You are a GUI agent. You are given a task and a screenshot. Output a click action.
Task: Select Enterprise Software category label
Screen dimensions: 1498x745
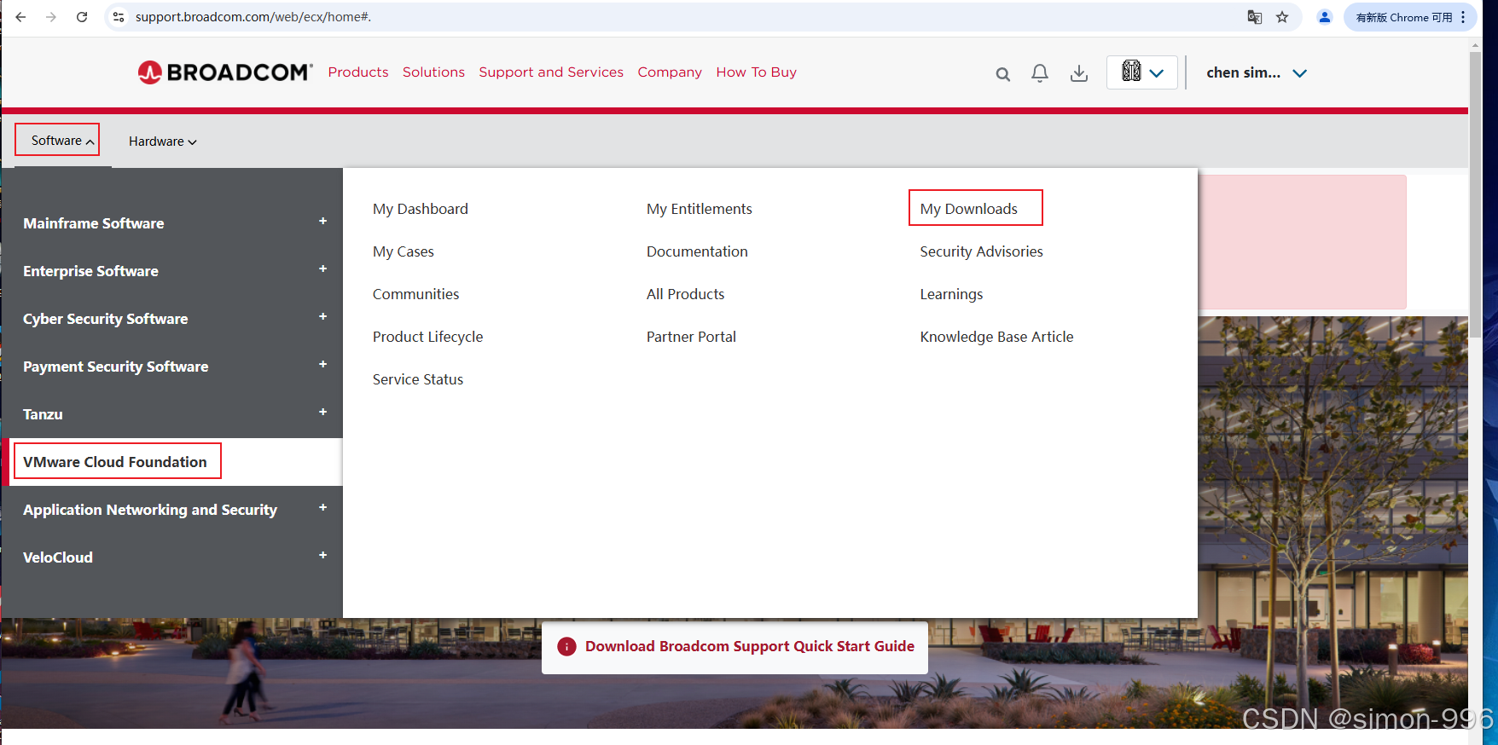coord(90,271)
